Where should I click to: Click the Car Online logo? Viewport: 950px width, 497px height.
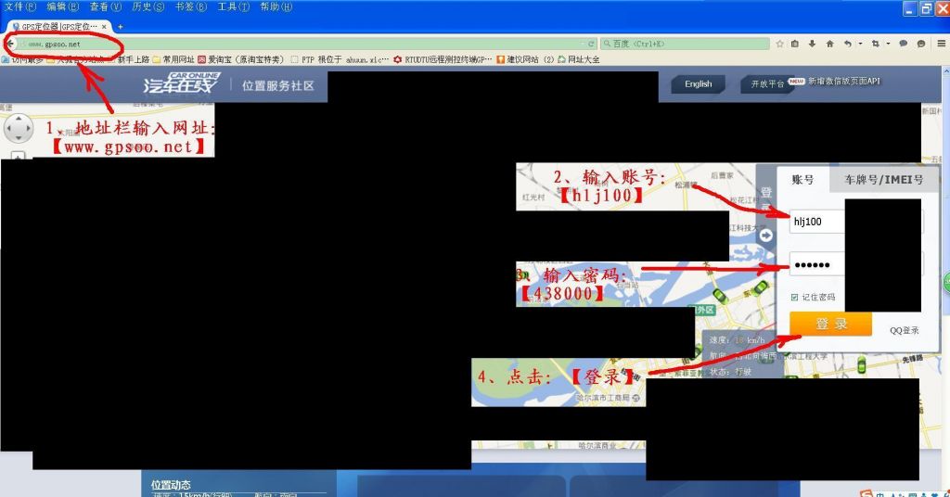point(181,84)
